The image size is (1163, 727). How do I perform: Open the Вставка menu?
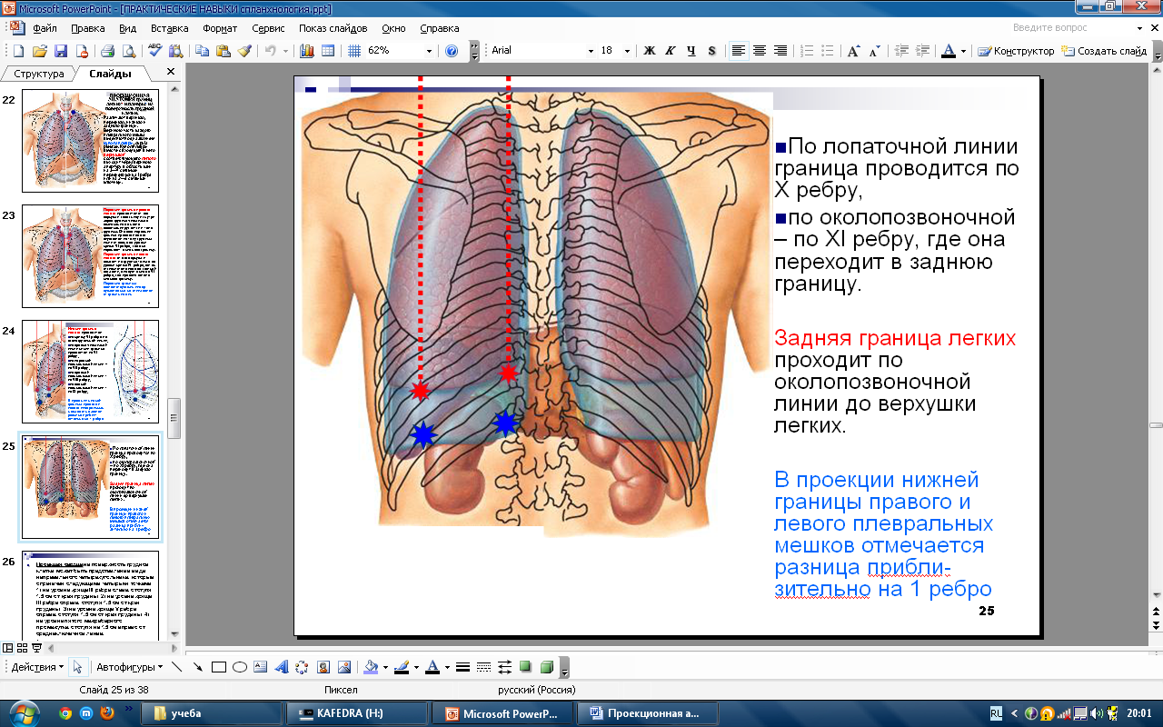170,28
